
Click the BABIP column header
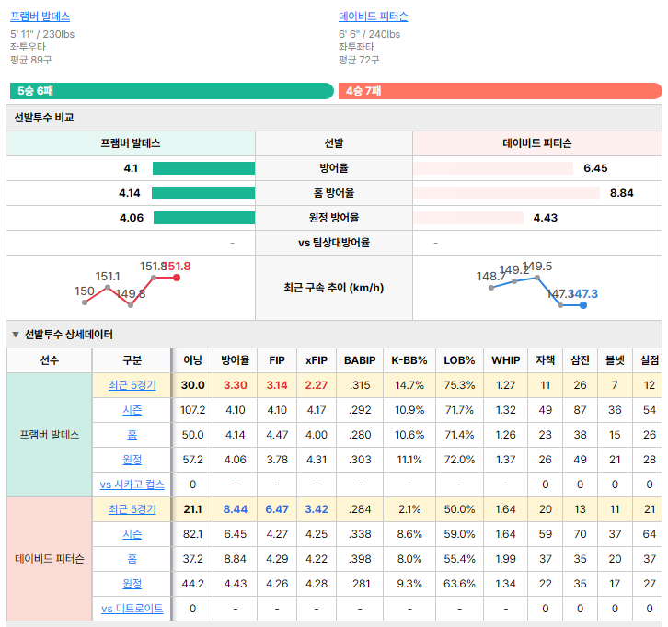(360, 360)
